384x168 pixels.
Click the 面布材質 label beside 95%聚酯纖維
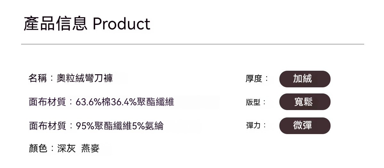(x=47, y=126)
